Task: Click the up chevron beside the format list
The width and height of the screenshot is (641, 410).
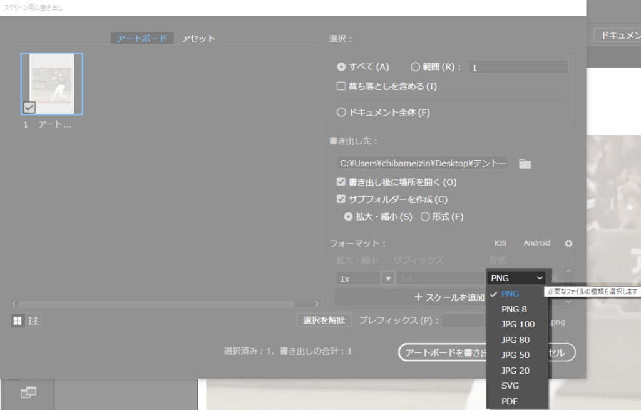Action: pos(567,272)
